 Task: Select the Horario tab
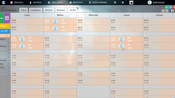73,10
